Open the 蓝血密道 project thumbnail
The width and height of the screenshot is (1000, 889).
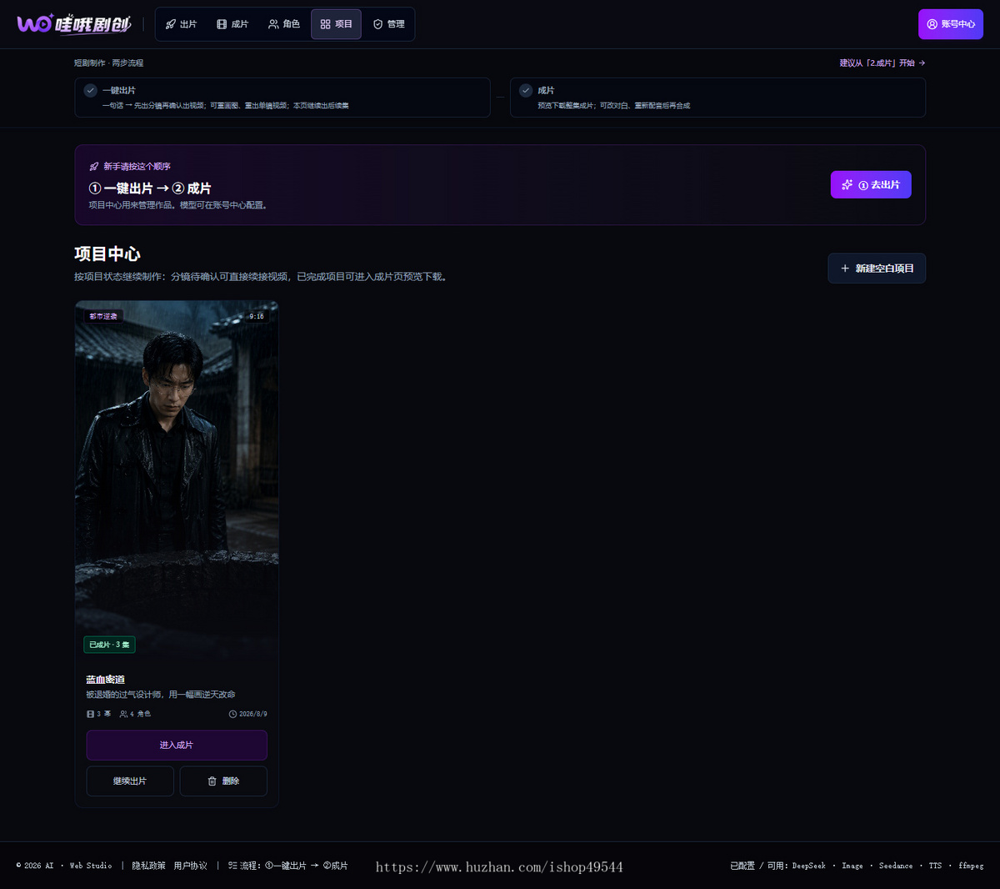pos(177,480)
